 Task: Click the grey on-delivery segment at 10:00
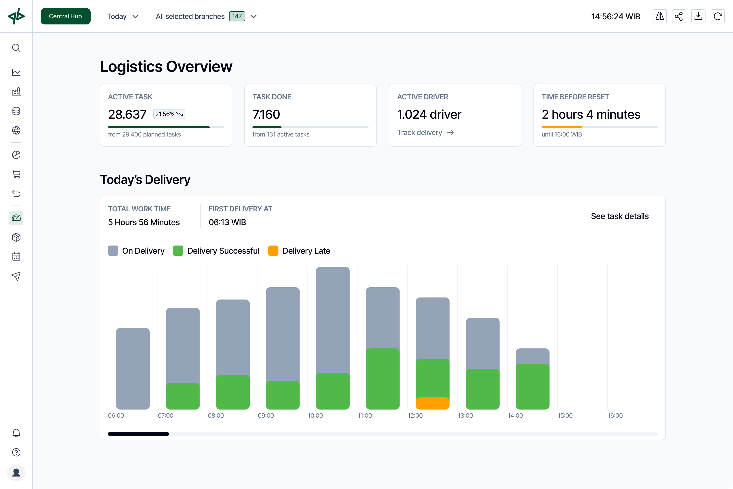click(333, 320)
